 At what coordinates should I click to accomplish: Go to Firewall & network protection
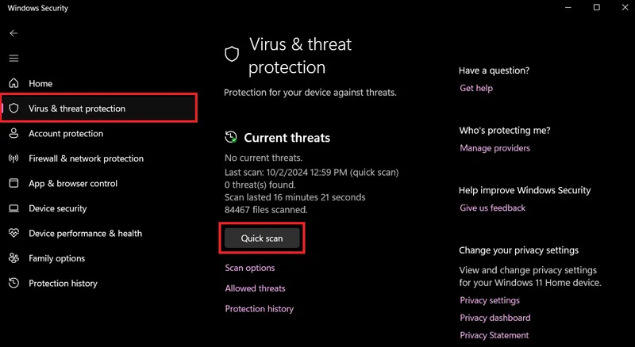coord(86,158)
